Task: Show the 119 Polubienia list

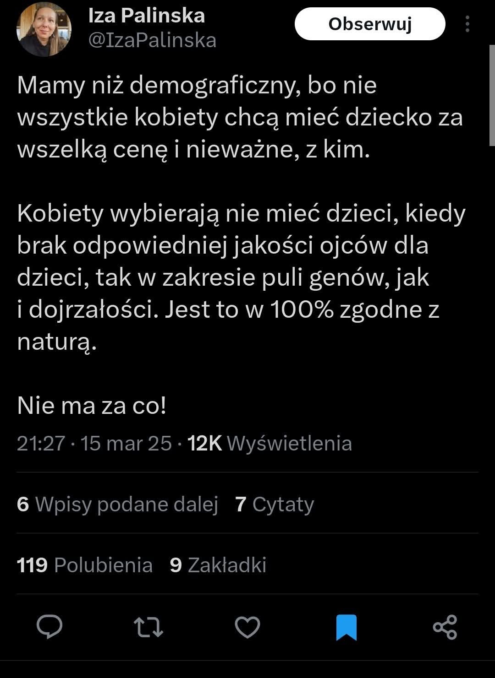Action: tap(85, 565)
